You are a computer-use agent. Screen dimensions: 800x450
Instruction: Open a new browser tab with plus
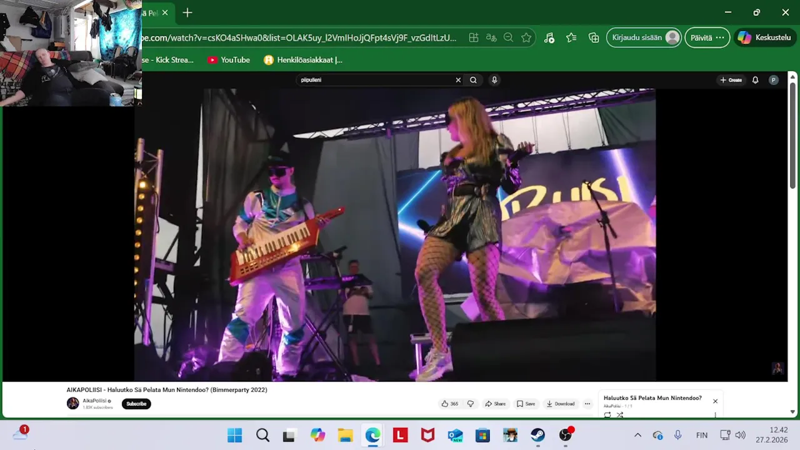(x=187, y=12)
